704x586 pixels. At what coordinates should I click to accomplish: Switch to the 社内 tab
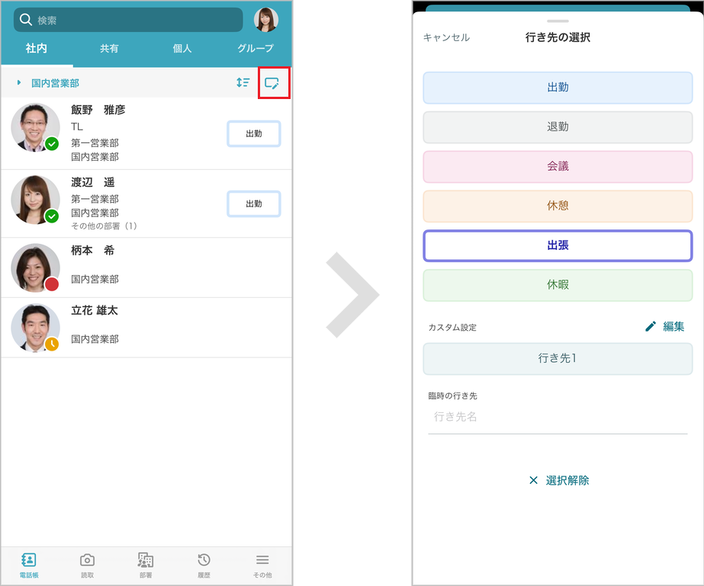click(37, 48)
